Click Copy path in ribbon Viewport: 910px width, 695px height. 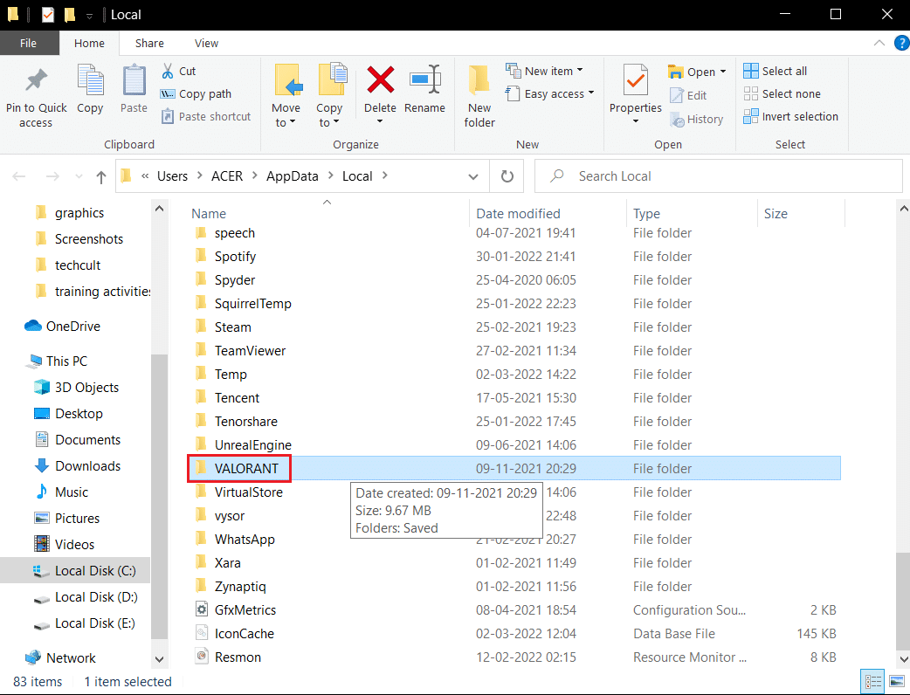(196, 94)
